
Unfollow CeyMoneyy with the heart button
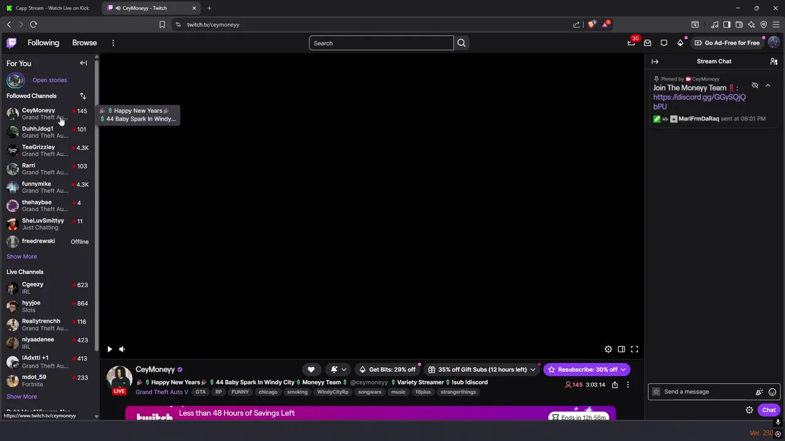coord(311,369)
